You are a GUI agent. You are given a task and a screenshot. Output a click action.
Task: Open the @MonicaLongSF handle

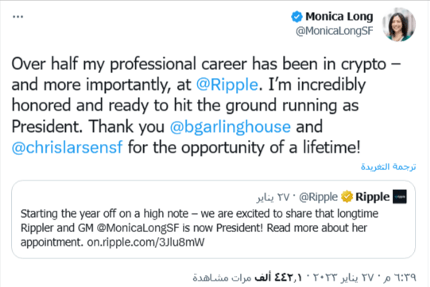[x=335, y=31]
